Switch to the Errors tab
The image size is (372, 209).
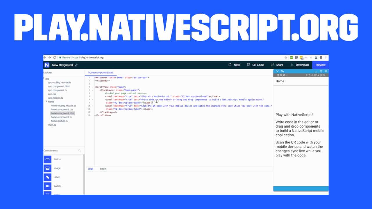tap(103, 169)
